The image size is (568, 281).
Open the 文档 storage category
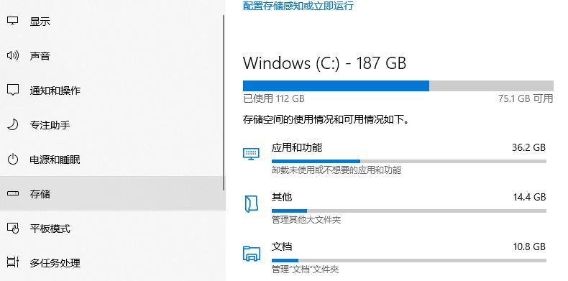click(x=396, y=258)
